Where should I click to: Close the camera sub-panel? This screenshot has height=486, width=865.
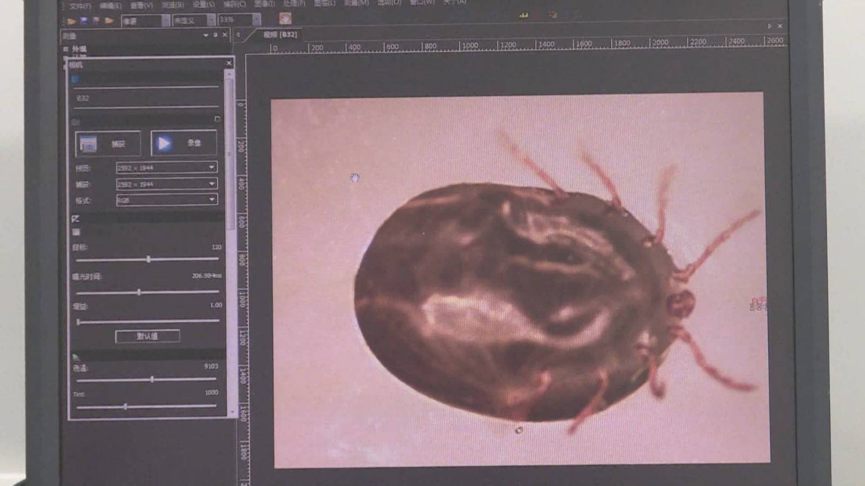tap(229, 63)
